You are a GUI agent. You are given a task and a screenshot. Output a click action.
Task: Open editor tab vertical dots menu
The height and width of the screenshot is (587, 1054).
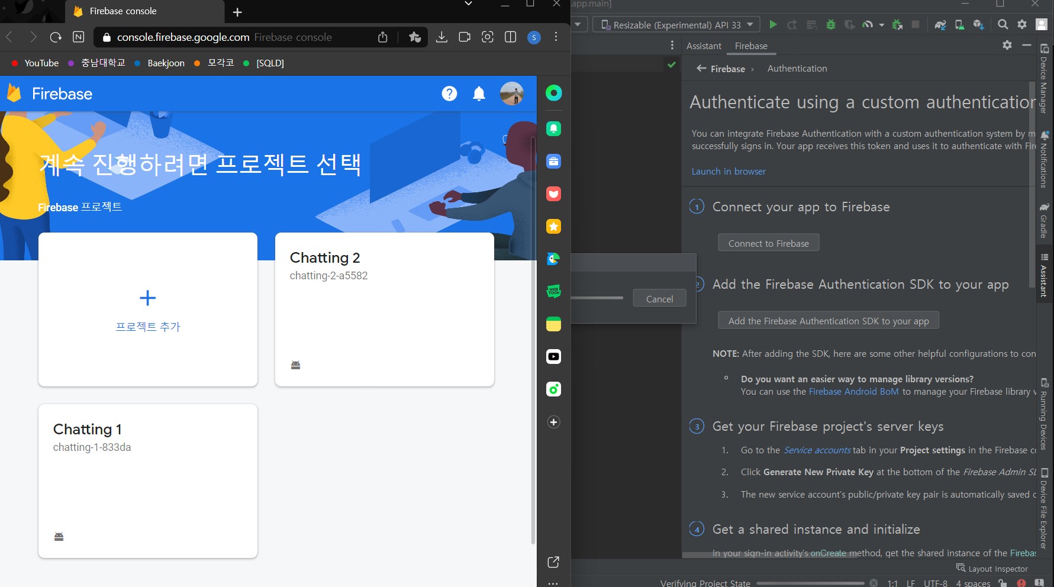[672, 45]
